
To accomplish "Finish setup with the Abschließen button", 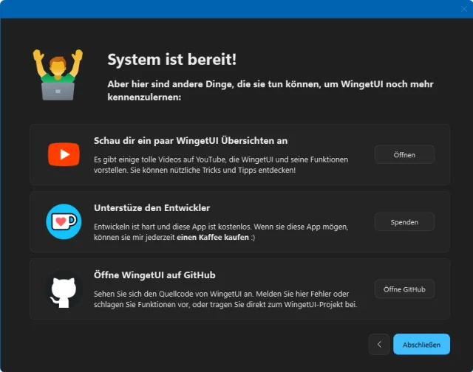I will tap(421, 344).
